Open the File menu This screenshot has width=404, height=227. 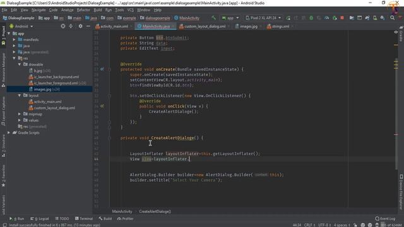pos(4,10)
